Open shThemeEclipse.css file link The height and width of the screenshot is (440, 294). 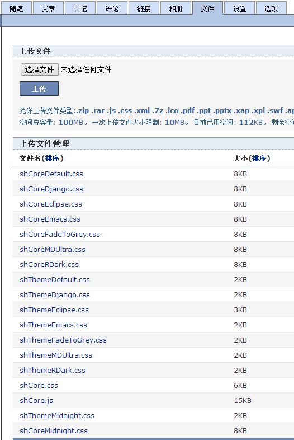pos(54,310)
